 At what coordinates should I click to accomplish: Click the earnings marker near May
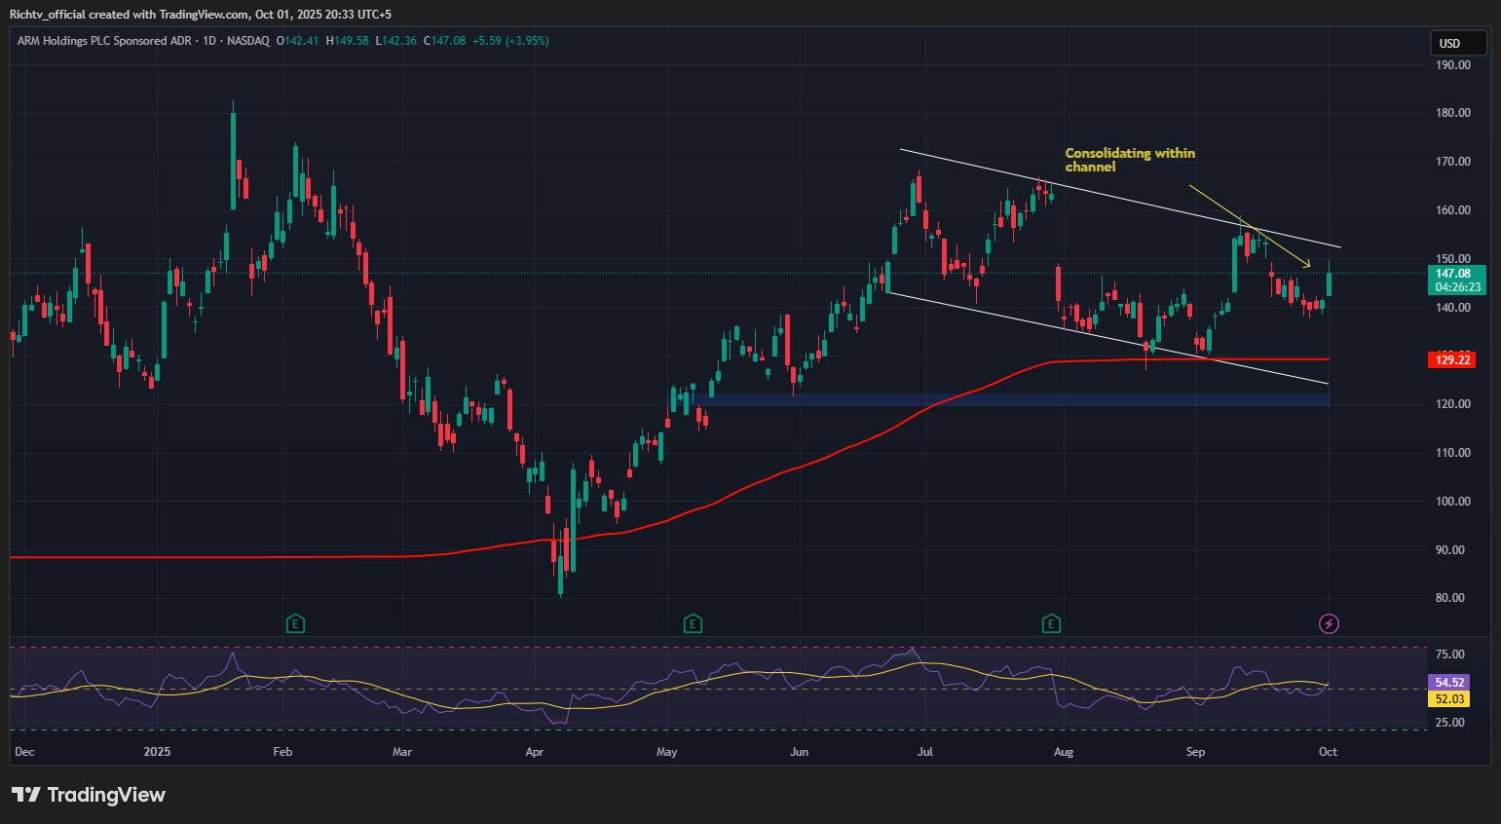(693, 623)
